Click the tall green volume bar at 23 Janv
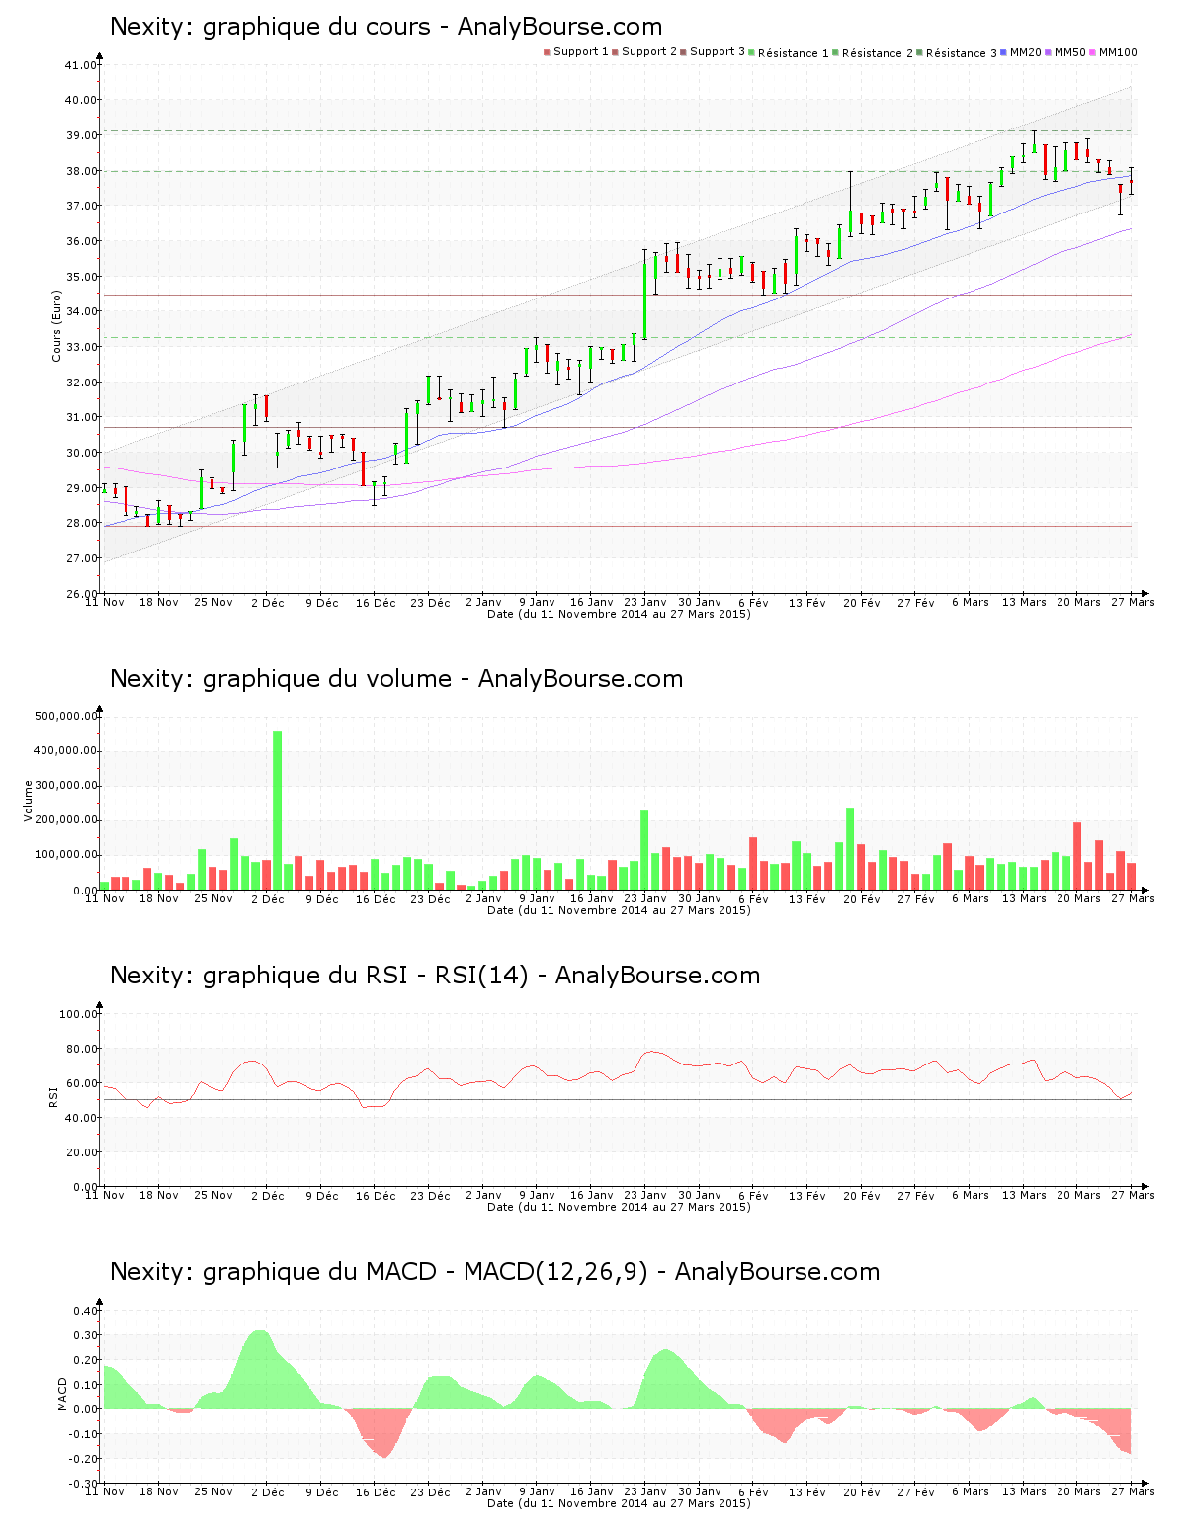1186x1532 pixels. tap(644, 850)
